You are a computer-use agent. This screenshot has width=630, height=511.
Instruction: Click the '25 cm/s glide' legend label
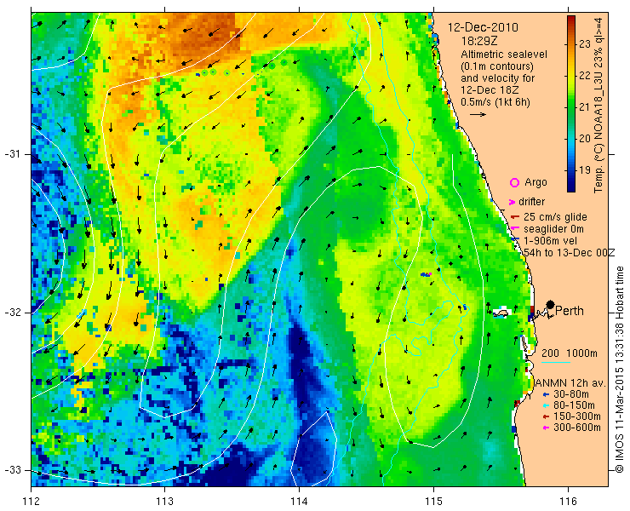(555, 217)
